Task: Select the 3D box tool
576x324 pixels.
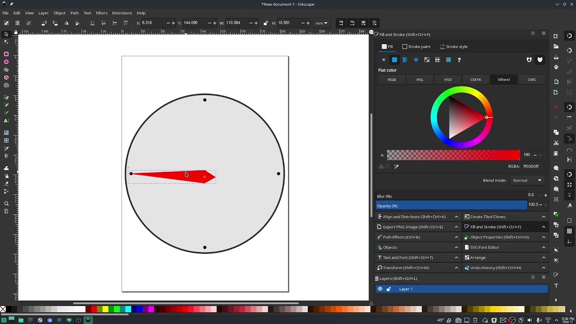Action: (6, 77)
